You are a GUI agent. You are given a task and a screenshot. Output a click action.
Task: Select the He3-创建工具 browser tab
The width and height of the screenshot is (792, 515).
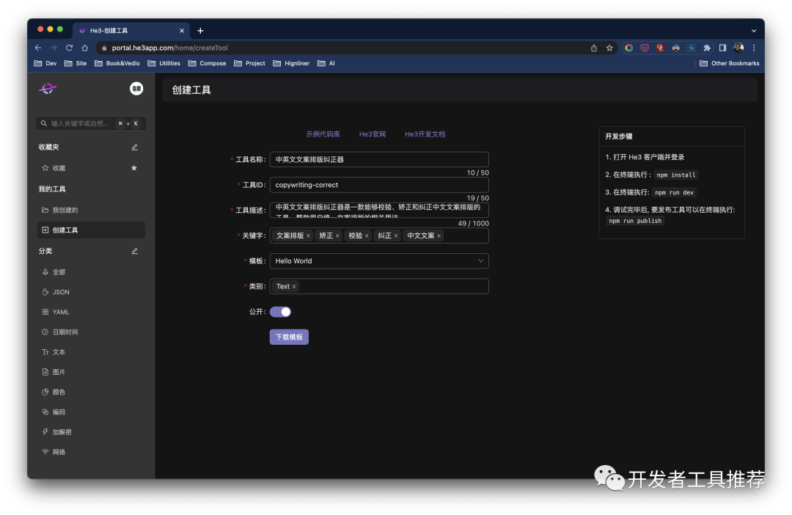click(x=131, y=31)
